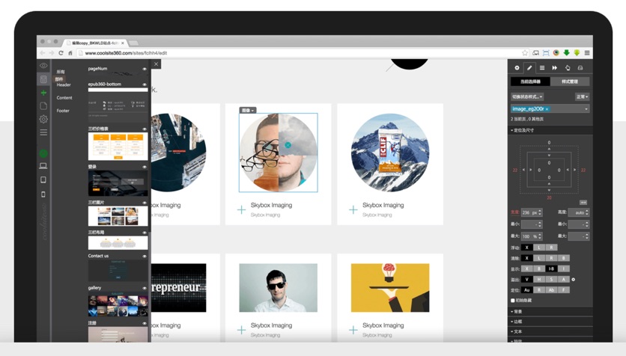Expand the 文本 section
This screenshot has width=626, height=356.
pyautogui.click(x=516, y=331)
